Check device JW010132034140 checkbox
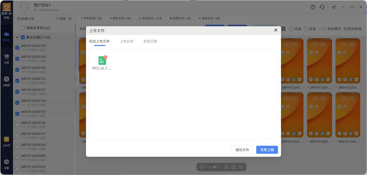 [x=17, y=125]
